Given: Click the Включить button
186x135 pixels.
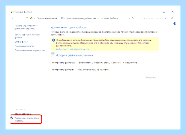Looking at the screenshot, I should point(151,77).
